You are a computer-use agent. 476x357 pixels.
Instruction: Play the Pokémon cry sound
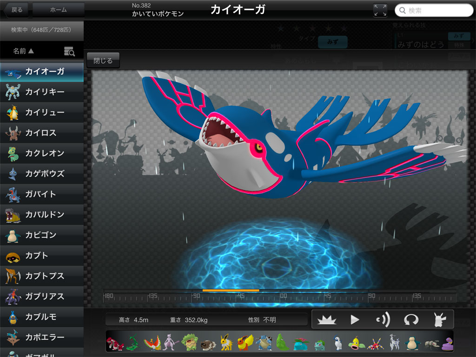(383, 319)
